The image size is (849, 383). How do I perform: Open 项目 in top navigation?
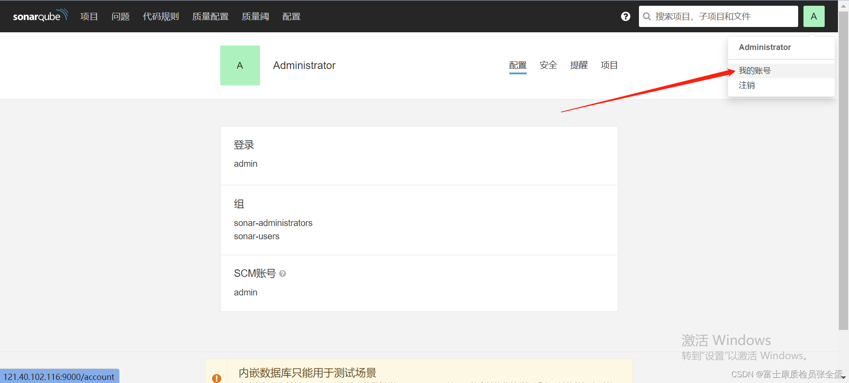89,16
